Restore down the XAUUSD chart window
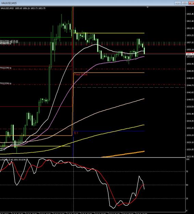Image resolution: width=194 pixels, height=214 pixels. 185,3
